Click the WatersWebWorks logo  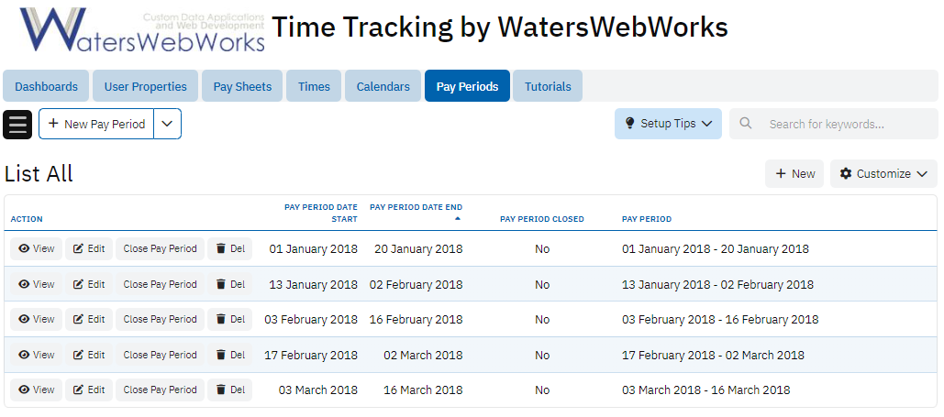click(x=142, y=30)
